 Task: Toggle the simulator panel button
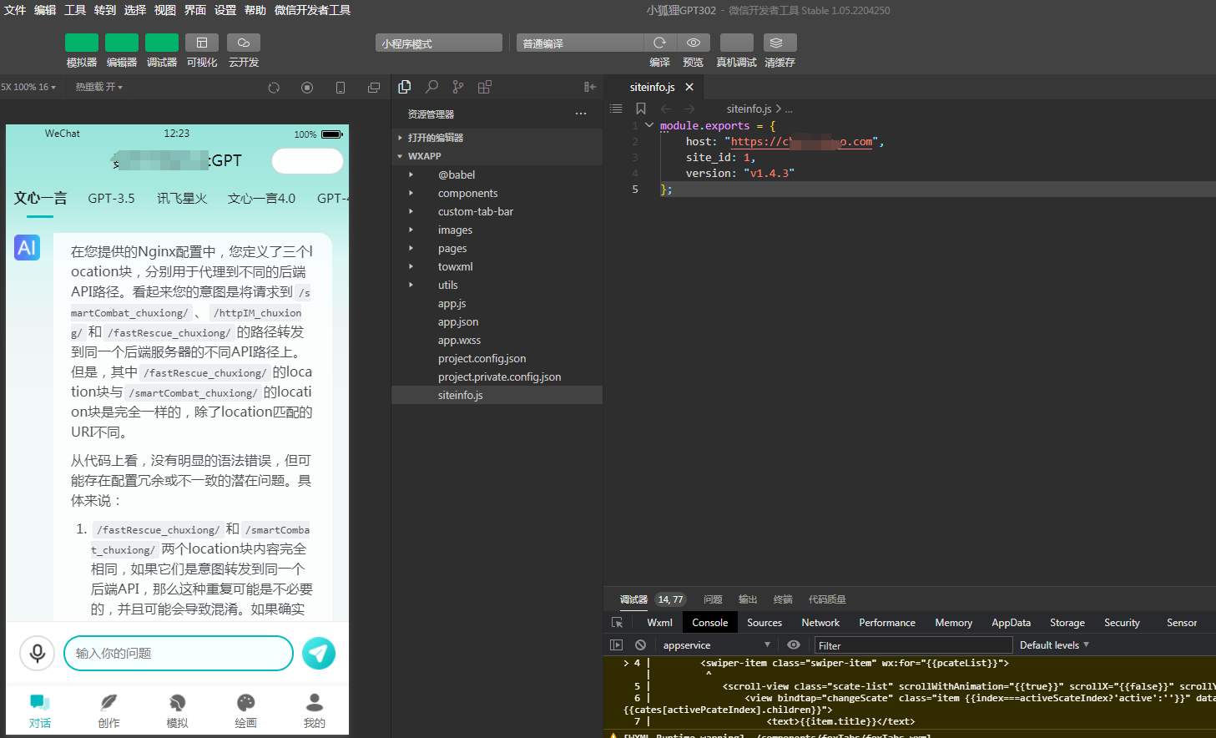coord(82,43)
